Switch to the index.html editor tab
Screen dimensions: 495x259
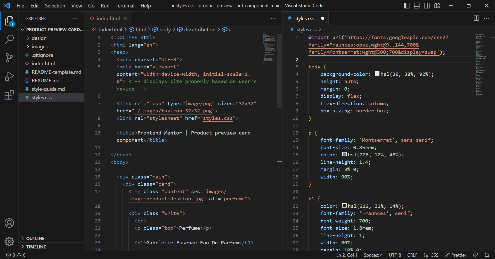tap(108, 18)
